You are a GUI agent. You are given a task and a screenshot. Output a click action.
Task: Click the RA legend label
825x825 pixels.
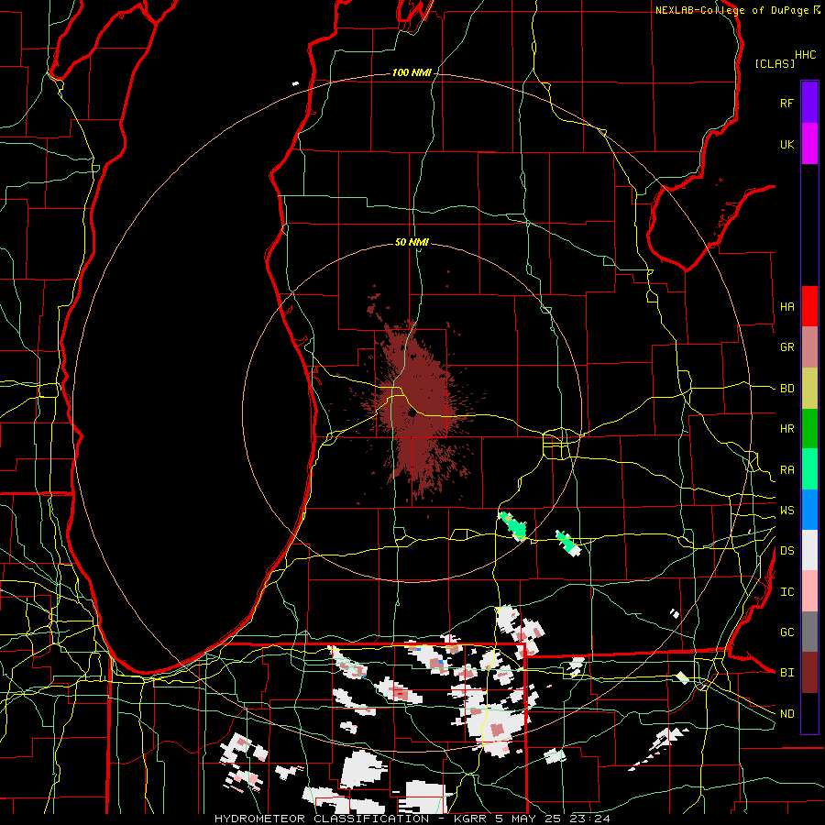pyautogui.click(x=786, y=469)
